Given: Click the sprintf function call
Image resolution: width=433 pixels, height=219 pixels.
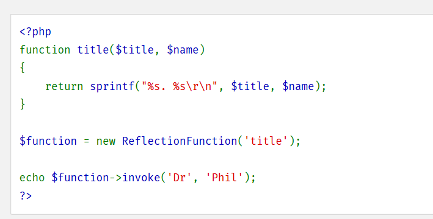Looking at the screenshot, I should tap(112, 86).
